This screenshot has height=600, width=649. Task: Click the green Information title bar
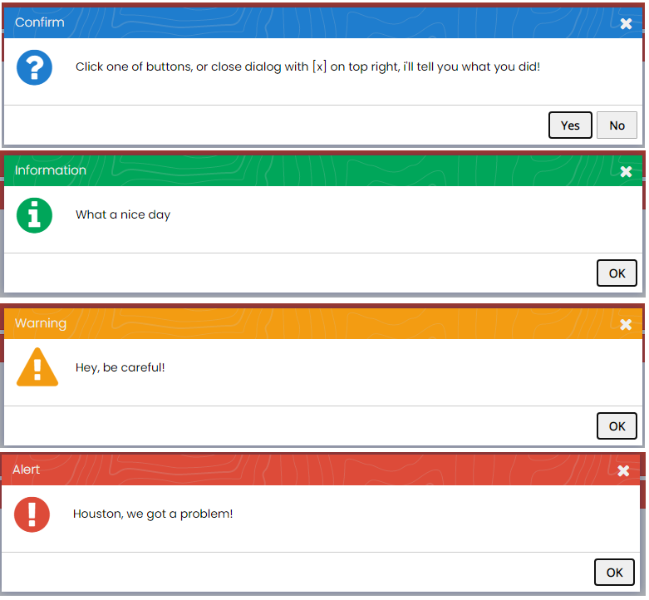323,170
